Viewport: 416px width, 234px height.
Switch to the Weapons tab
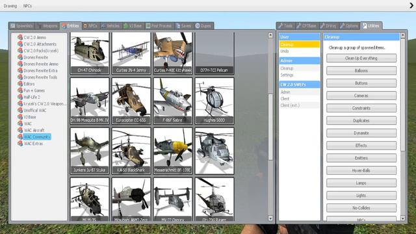click(47, 26)
